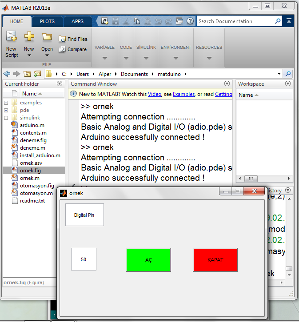Screen dimensions: 299x322
Task: Open the New file dropdown
Action: 29,55
